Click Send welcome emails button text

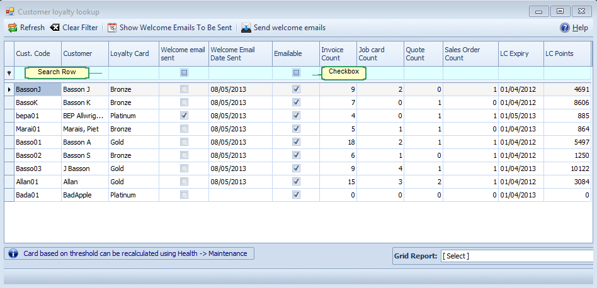(x=290, y=28)
